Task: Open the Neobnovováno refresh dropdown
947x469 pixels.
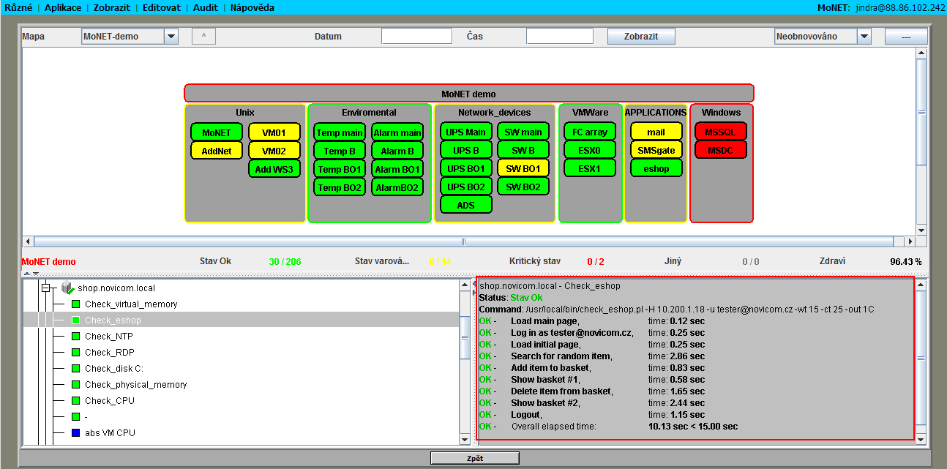Action: 864,36
